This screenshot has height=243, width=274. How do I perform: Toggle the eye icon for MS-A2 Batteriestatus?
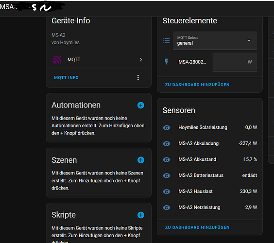click(167, 175)
